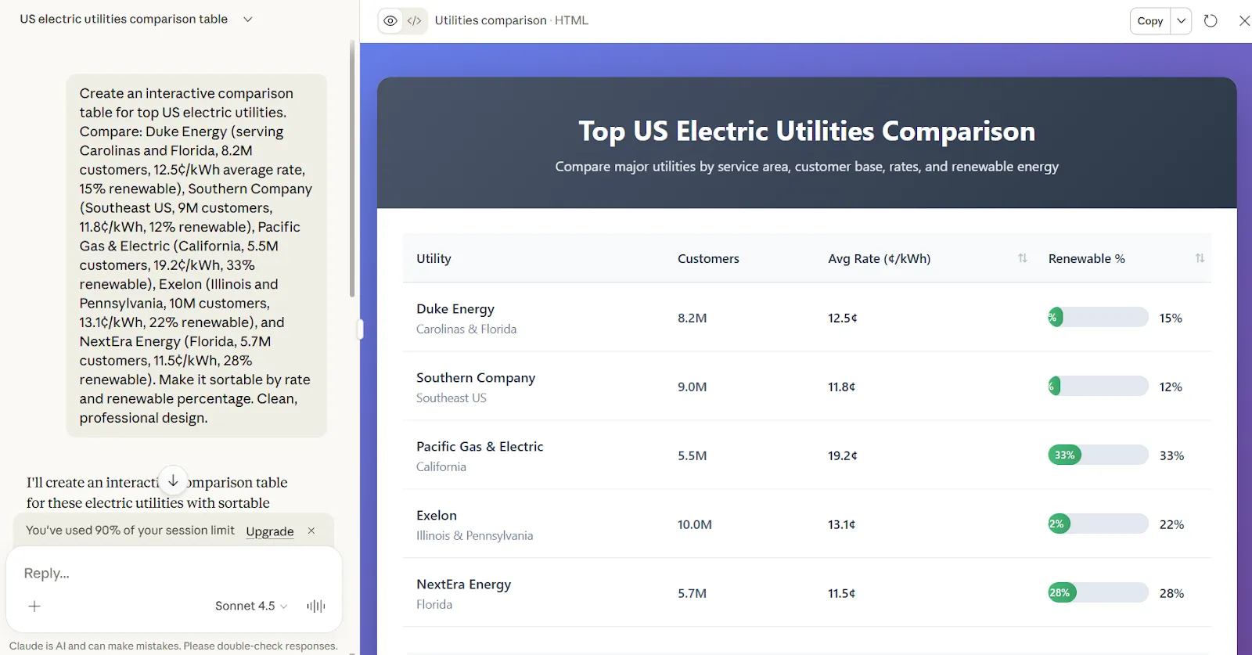Add attachment with plus icon
Viewport: 1252px width, 655px height.
34,606
